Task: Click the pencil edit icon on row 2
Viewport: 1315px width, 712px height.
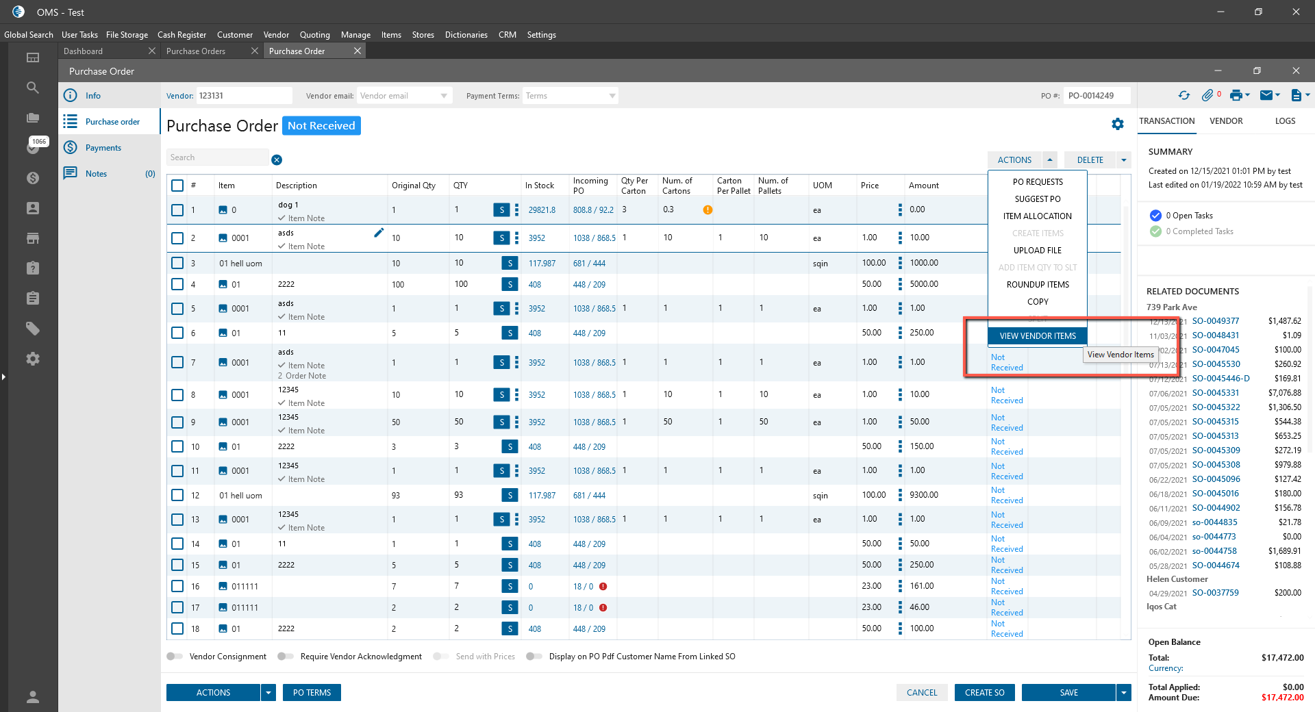Action: [x=379, y=233]
